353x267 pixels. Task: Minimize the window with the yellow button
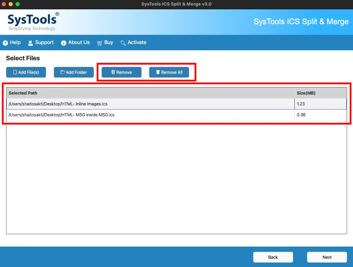coord(11,4)
